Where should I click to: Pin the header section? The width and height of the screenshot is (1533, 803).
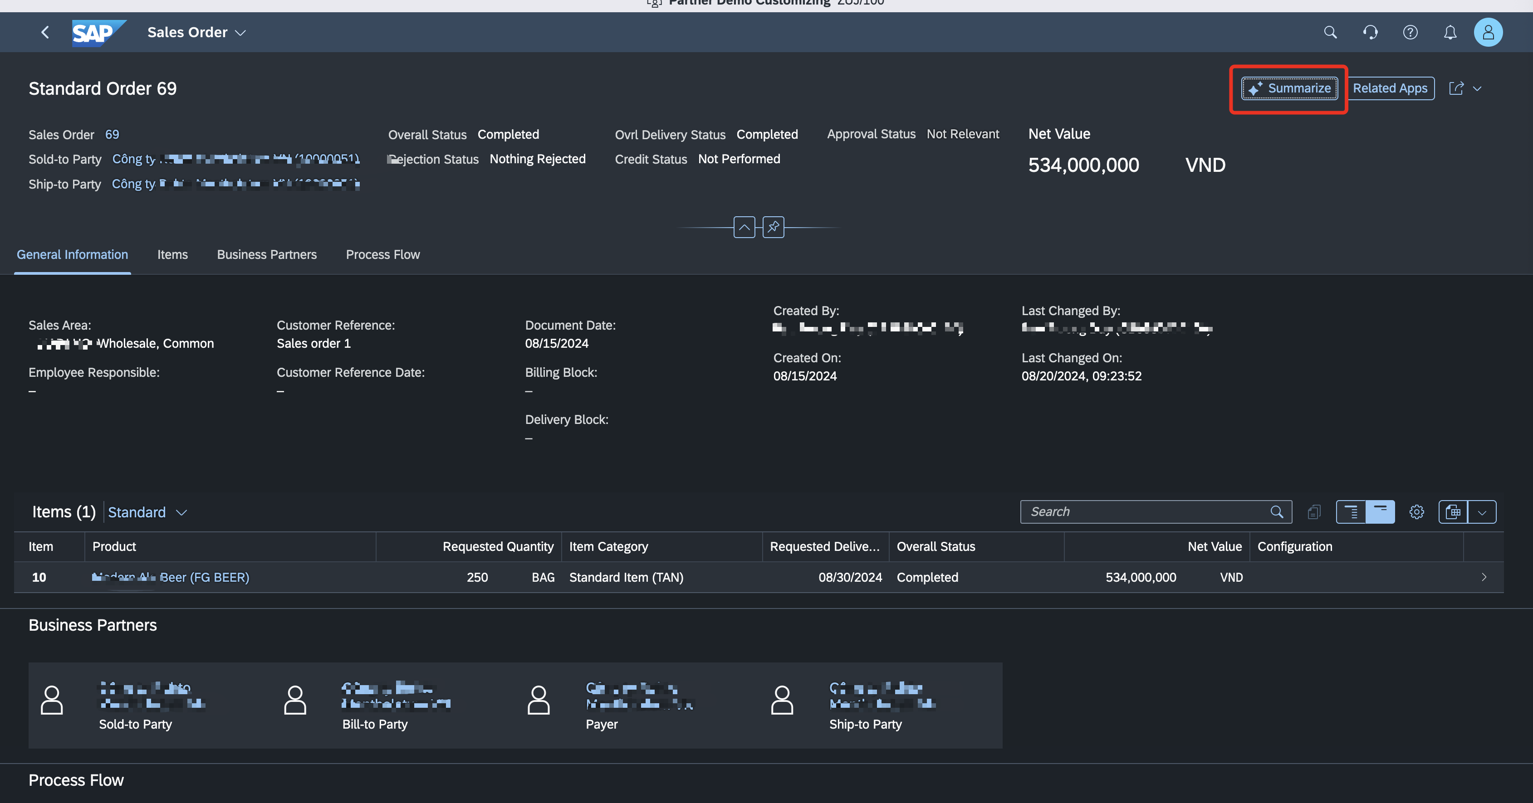tap(773, 227)
